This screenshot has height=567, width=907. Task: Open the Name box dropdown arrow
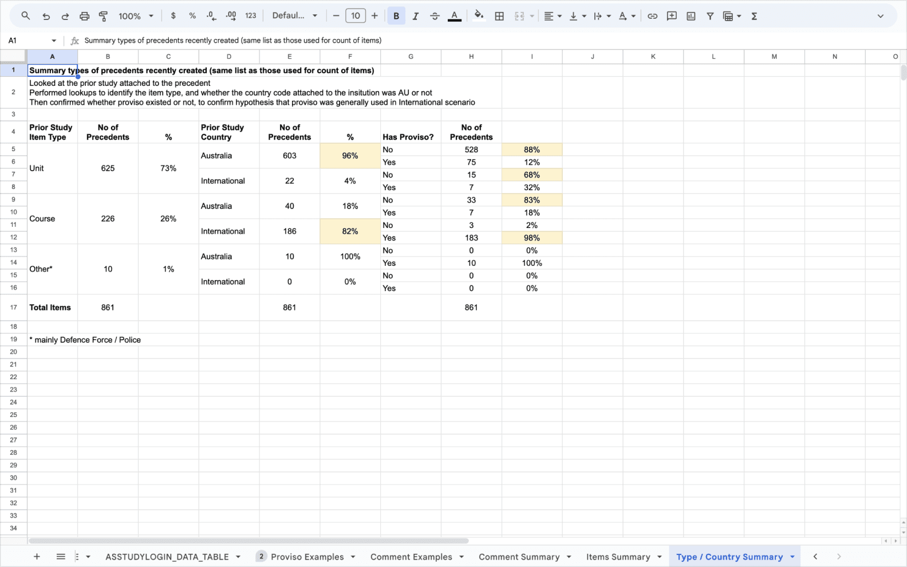point(54,41)
